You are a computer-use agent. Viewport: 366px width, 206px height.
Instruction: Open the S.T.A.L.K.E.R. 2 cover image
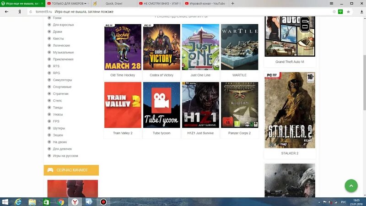[x=290, y=110]
